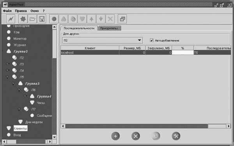Open the П2 combo box dropdown
The width and height of the screenshot is (234, 146).
pos(139,40)
